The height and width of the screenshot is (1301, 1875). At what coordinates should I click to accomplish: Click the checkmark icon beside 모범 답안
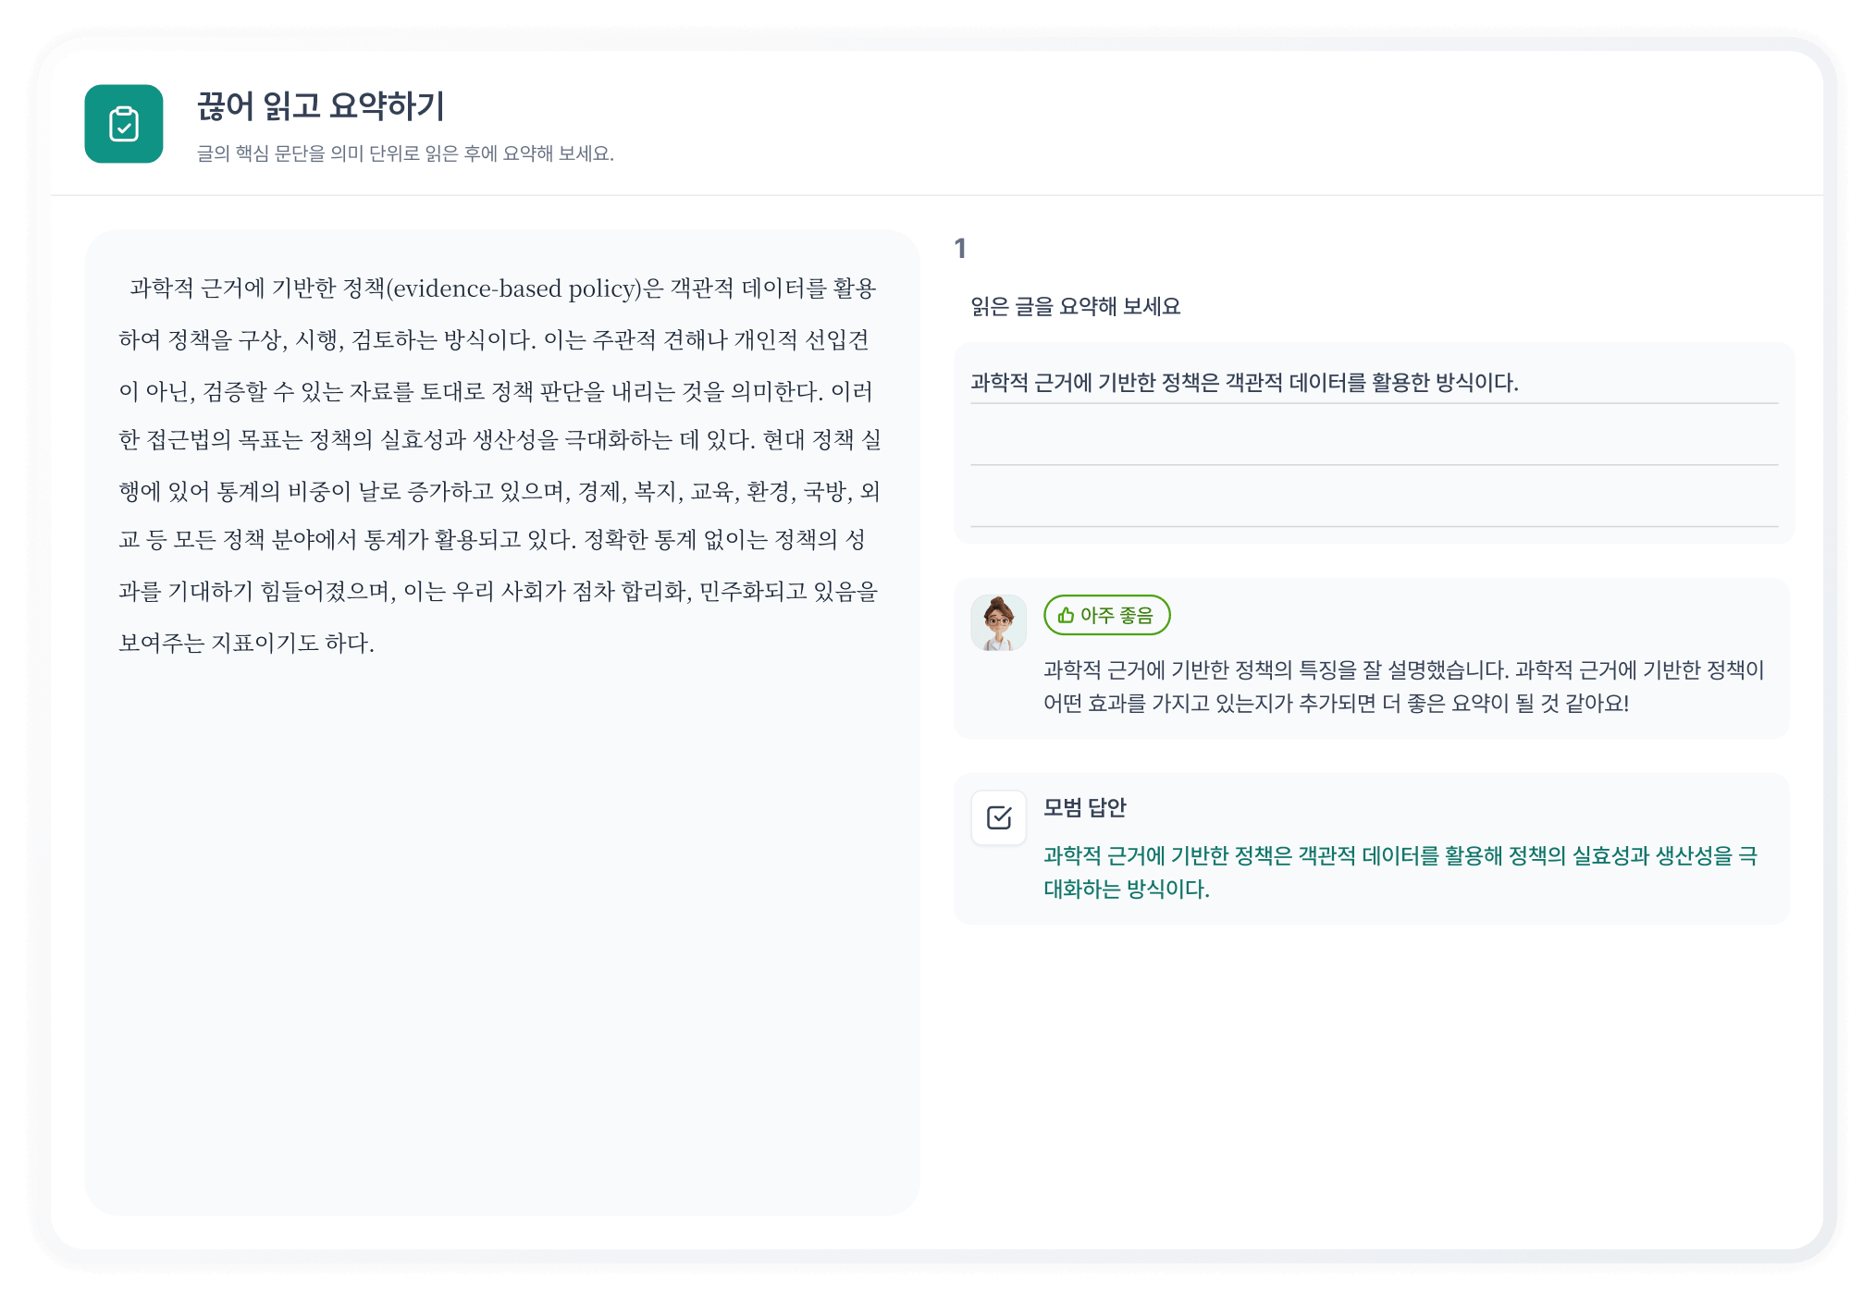click(x=999, y=817)
